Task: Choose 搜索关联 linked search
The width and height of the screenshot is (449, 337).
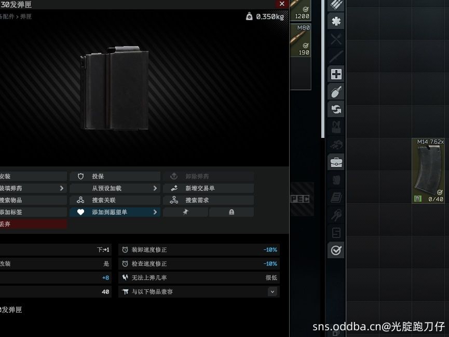Action: pyautogui.click(x=115, y=200)
